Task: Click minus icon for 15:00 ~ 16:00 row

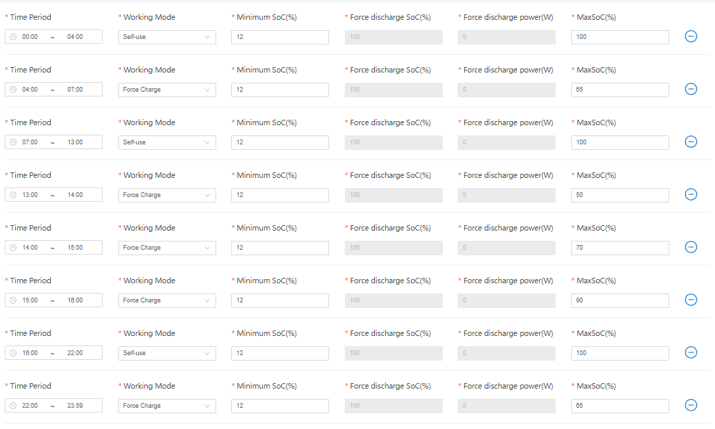Action: [691, 300]
